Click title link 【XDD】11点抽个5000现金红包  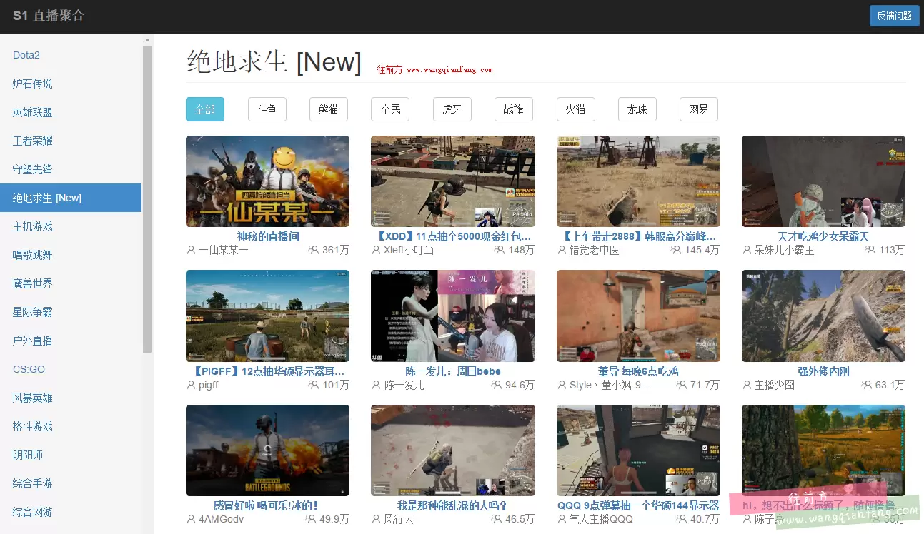[453, 236]
